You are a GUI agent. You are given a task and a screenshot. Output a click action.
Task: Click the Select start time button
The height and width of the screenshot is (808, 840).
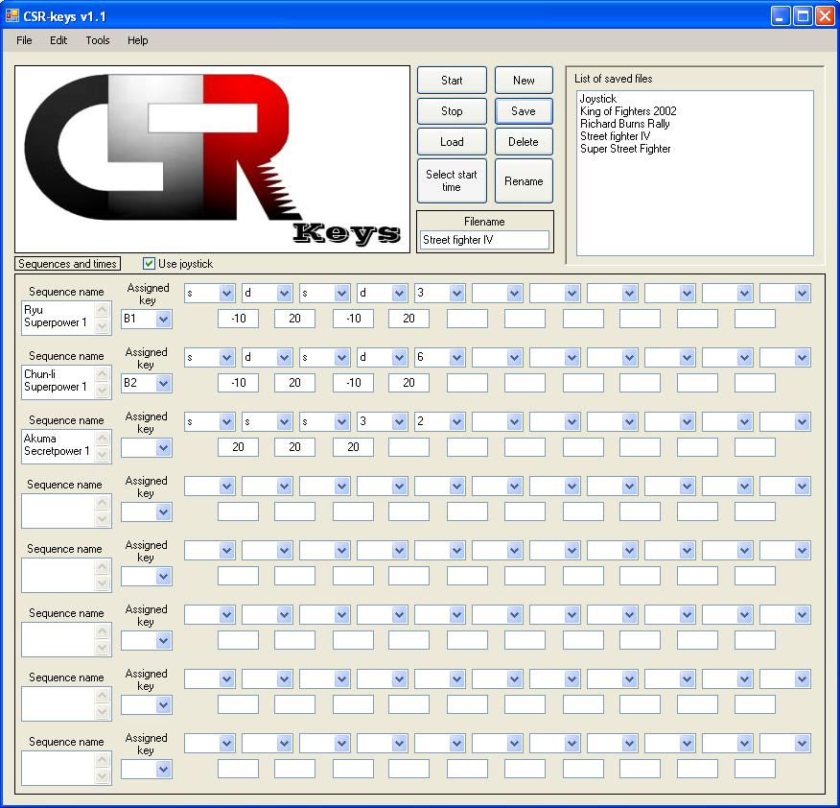pos(452,180)
